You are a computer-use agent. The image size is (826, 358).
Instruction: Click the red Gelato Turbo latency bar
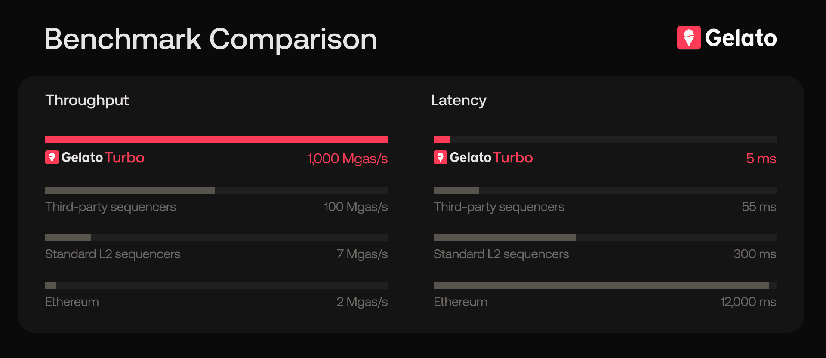[x=442, y=139]
